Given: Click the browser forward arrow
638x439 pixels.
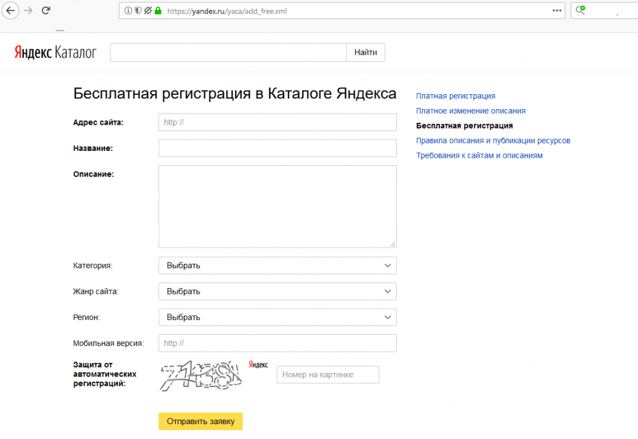Looking at the screenshot, I should point(28,11).
